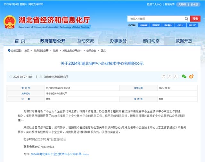The image size is (205, 162).
Task: Click the search magnifier icon
Action: (x=186, y=19)
